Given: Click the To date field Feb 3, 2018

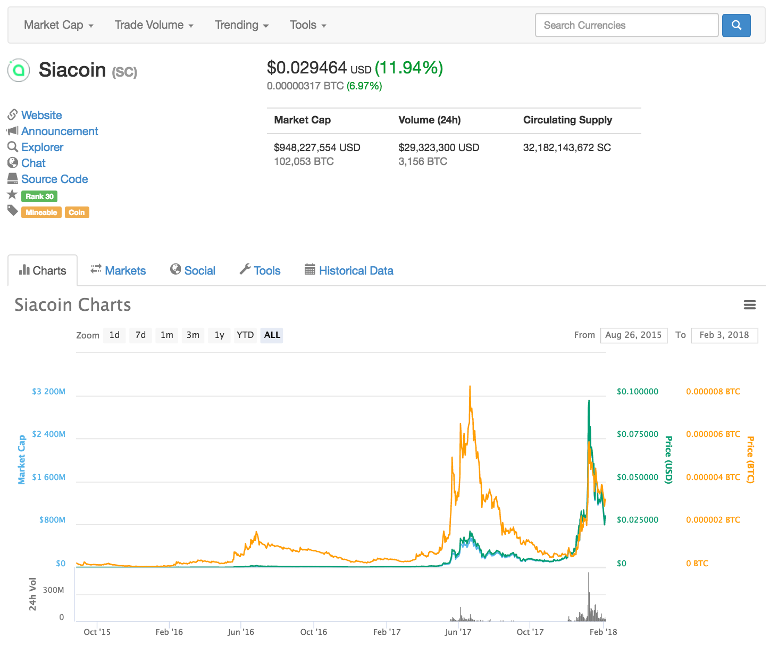Looking at the screenshot, I should click(724, 335).
